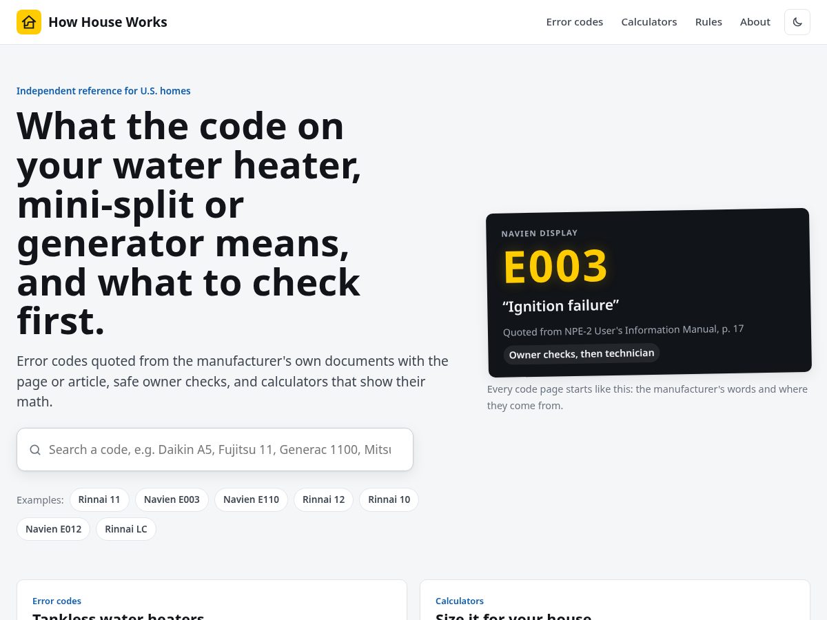The width and height of the screenshot is (827, 620).
Task: Focus the code search field
Action: 215,450
